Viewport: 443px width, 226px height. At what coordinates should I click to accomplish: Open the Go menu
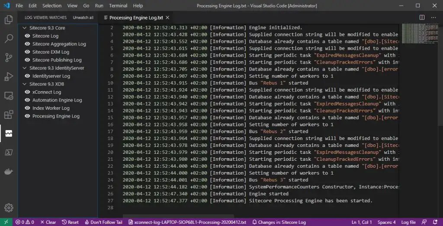click(x=86, y=6)
